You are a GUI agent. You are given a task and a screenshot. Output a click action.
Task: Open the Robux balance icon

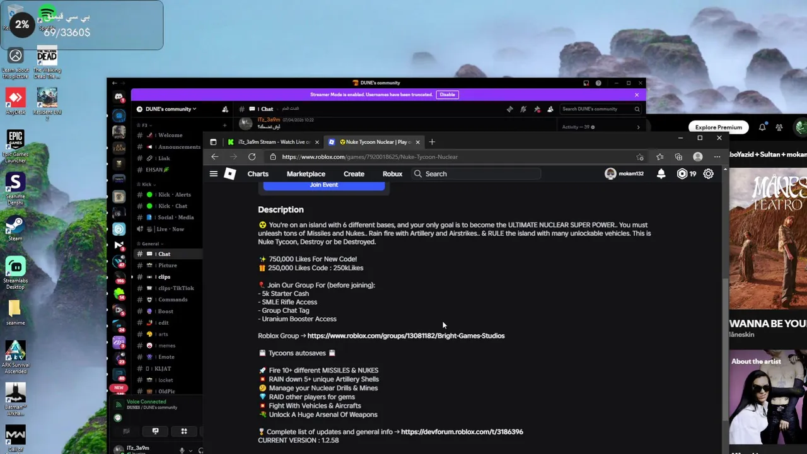(682, 174)
